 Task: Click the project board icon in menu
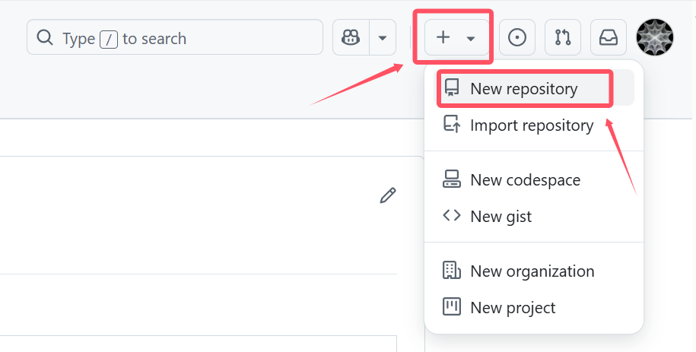[452, 306]
